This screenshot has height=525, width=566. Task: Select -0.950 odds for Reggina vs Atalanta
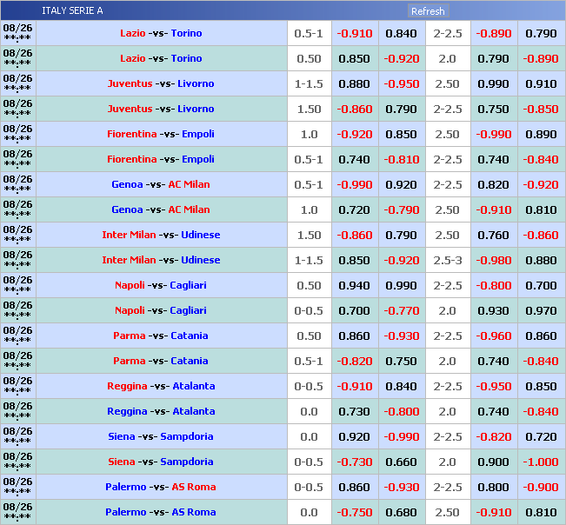click(x=494, y=387)
